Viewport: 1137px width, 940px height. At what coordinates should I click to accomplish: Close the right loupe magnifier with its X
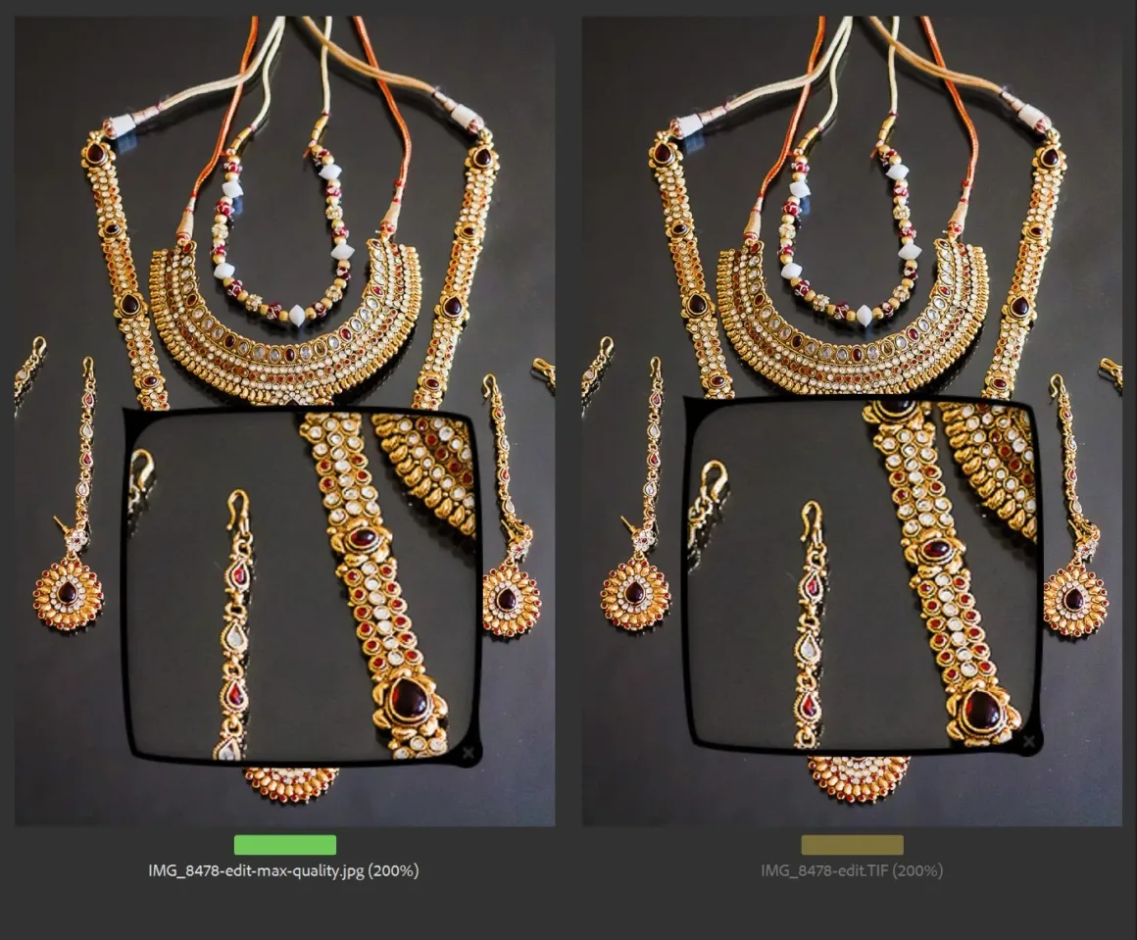pos(1029,741)
